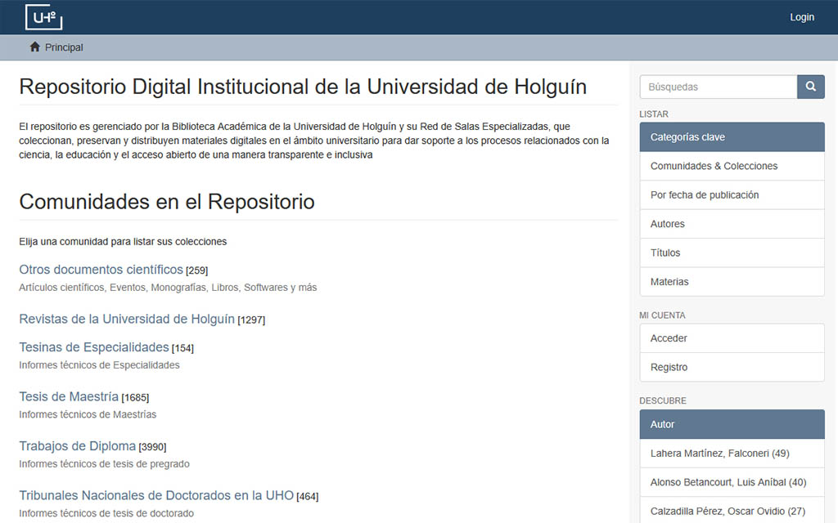
Task: Browse Por fecha de publicación
Action: click(x=704, y=195)
